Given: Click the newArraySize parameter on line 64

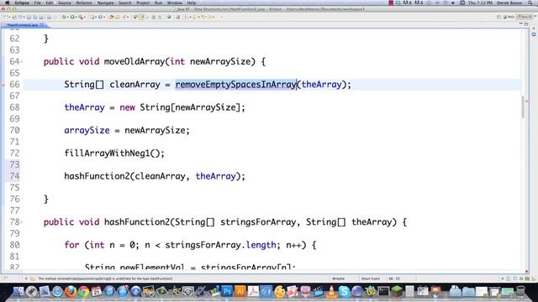Looking at the screenshot, I should point(220,61).
